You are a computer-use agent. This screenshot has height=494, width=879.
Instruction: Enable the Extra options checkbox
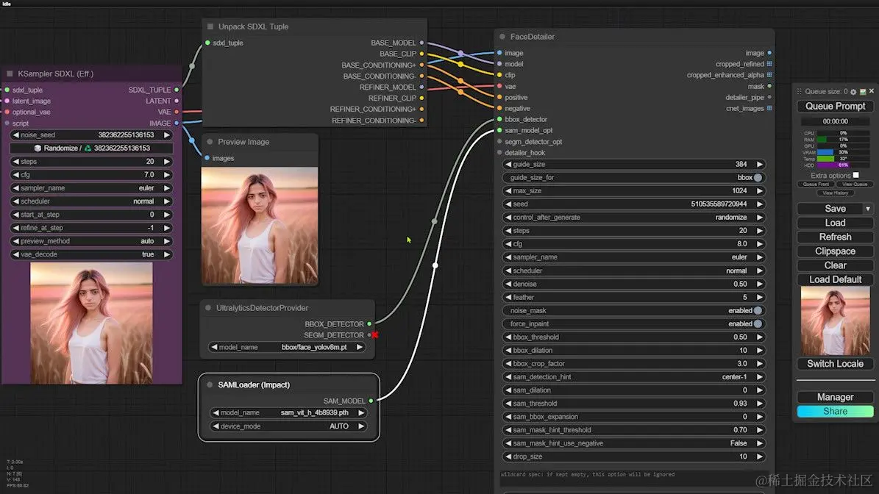(858, 175)
